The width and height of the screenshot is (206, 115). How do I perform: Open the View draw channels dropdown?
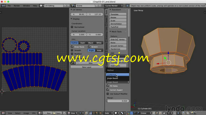pyautogui.click(x=73, y=113)
